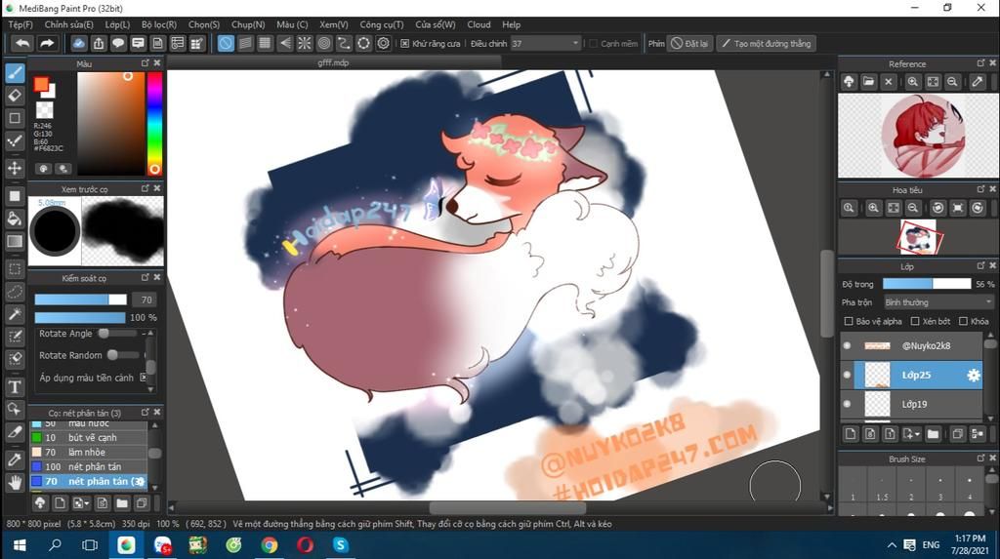This screenshot has height=559, width=1000.
Task: Click Tạo một đường thẳng button
Action: point(766,43)
